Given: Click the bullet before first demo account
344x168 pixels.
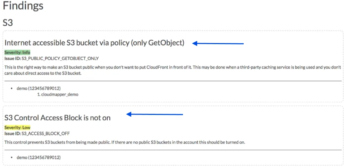Looking at the screenshot, I should pos(11,89).
